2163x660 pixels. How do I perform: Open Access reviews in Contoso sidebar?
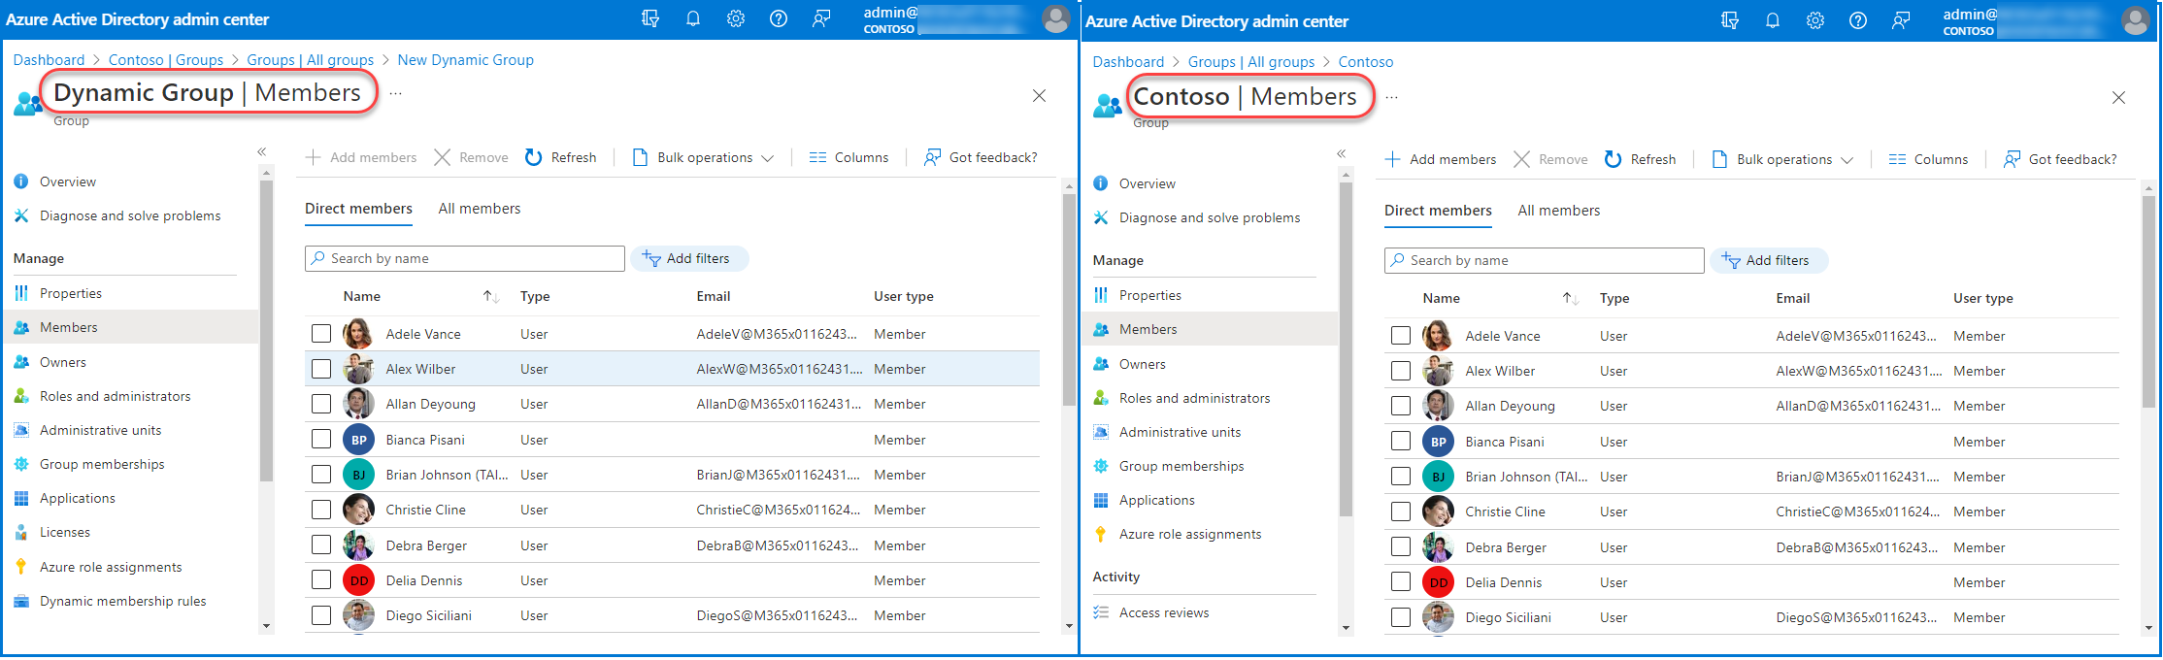point(1163,612)
